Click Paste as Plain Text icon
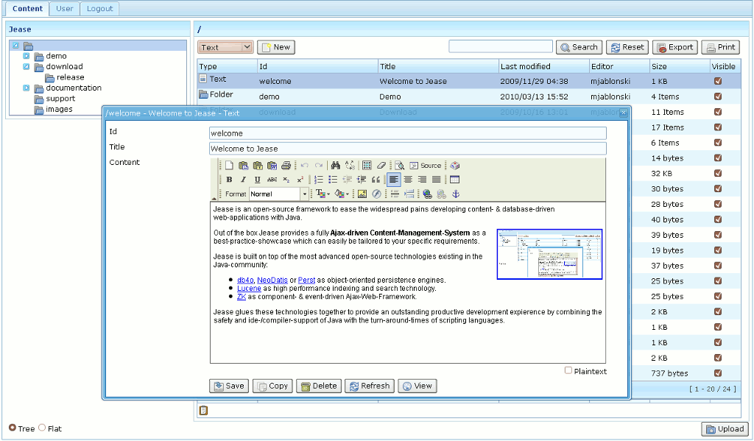The image size is (754, 441). [x=258, y=166]
